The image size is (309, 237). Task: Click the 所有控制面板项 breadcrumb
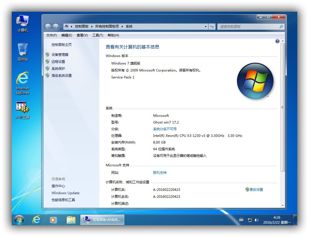pyautogui.click(x=107, y=26)
